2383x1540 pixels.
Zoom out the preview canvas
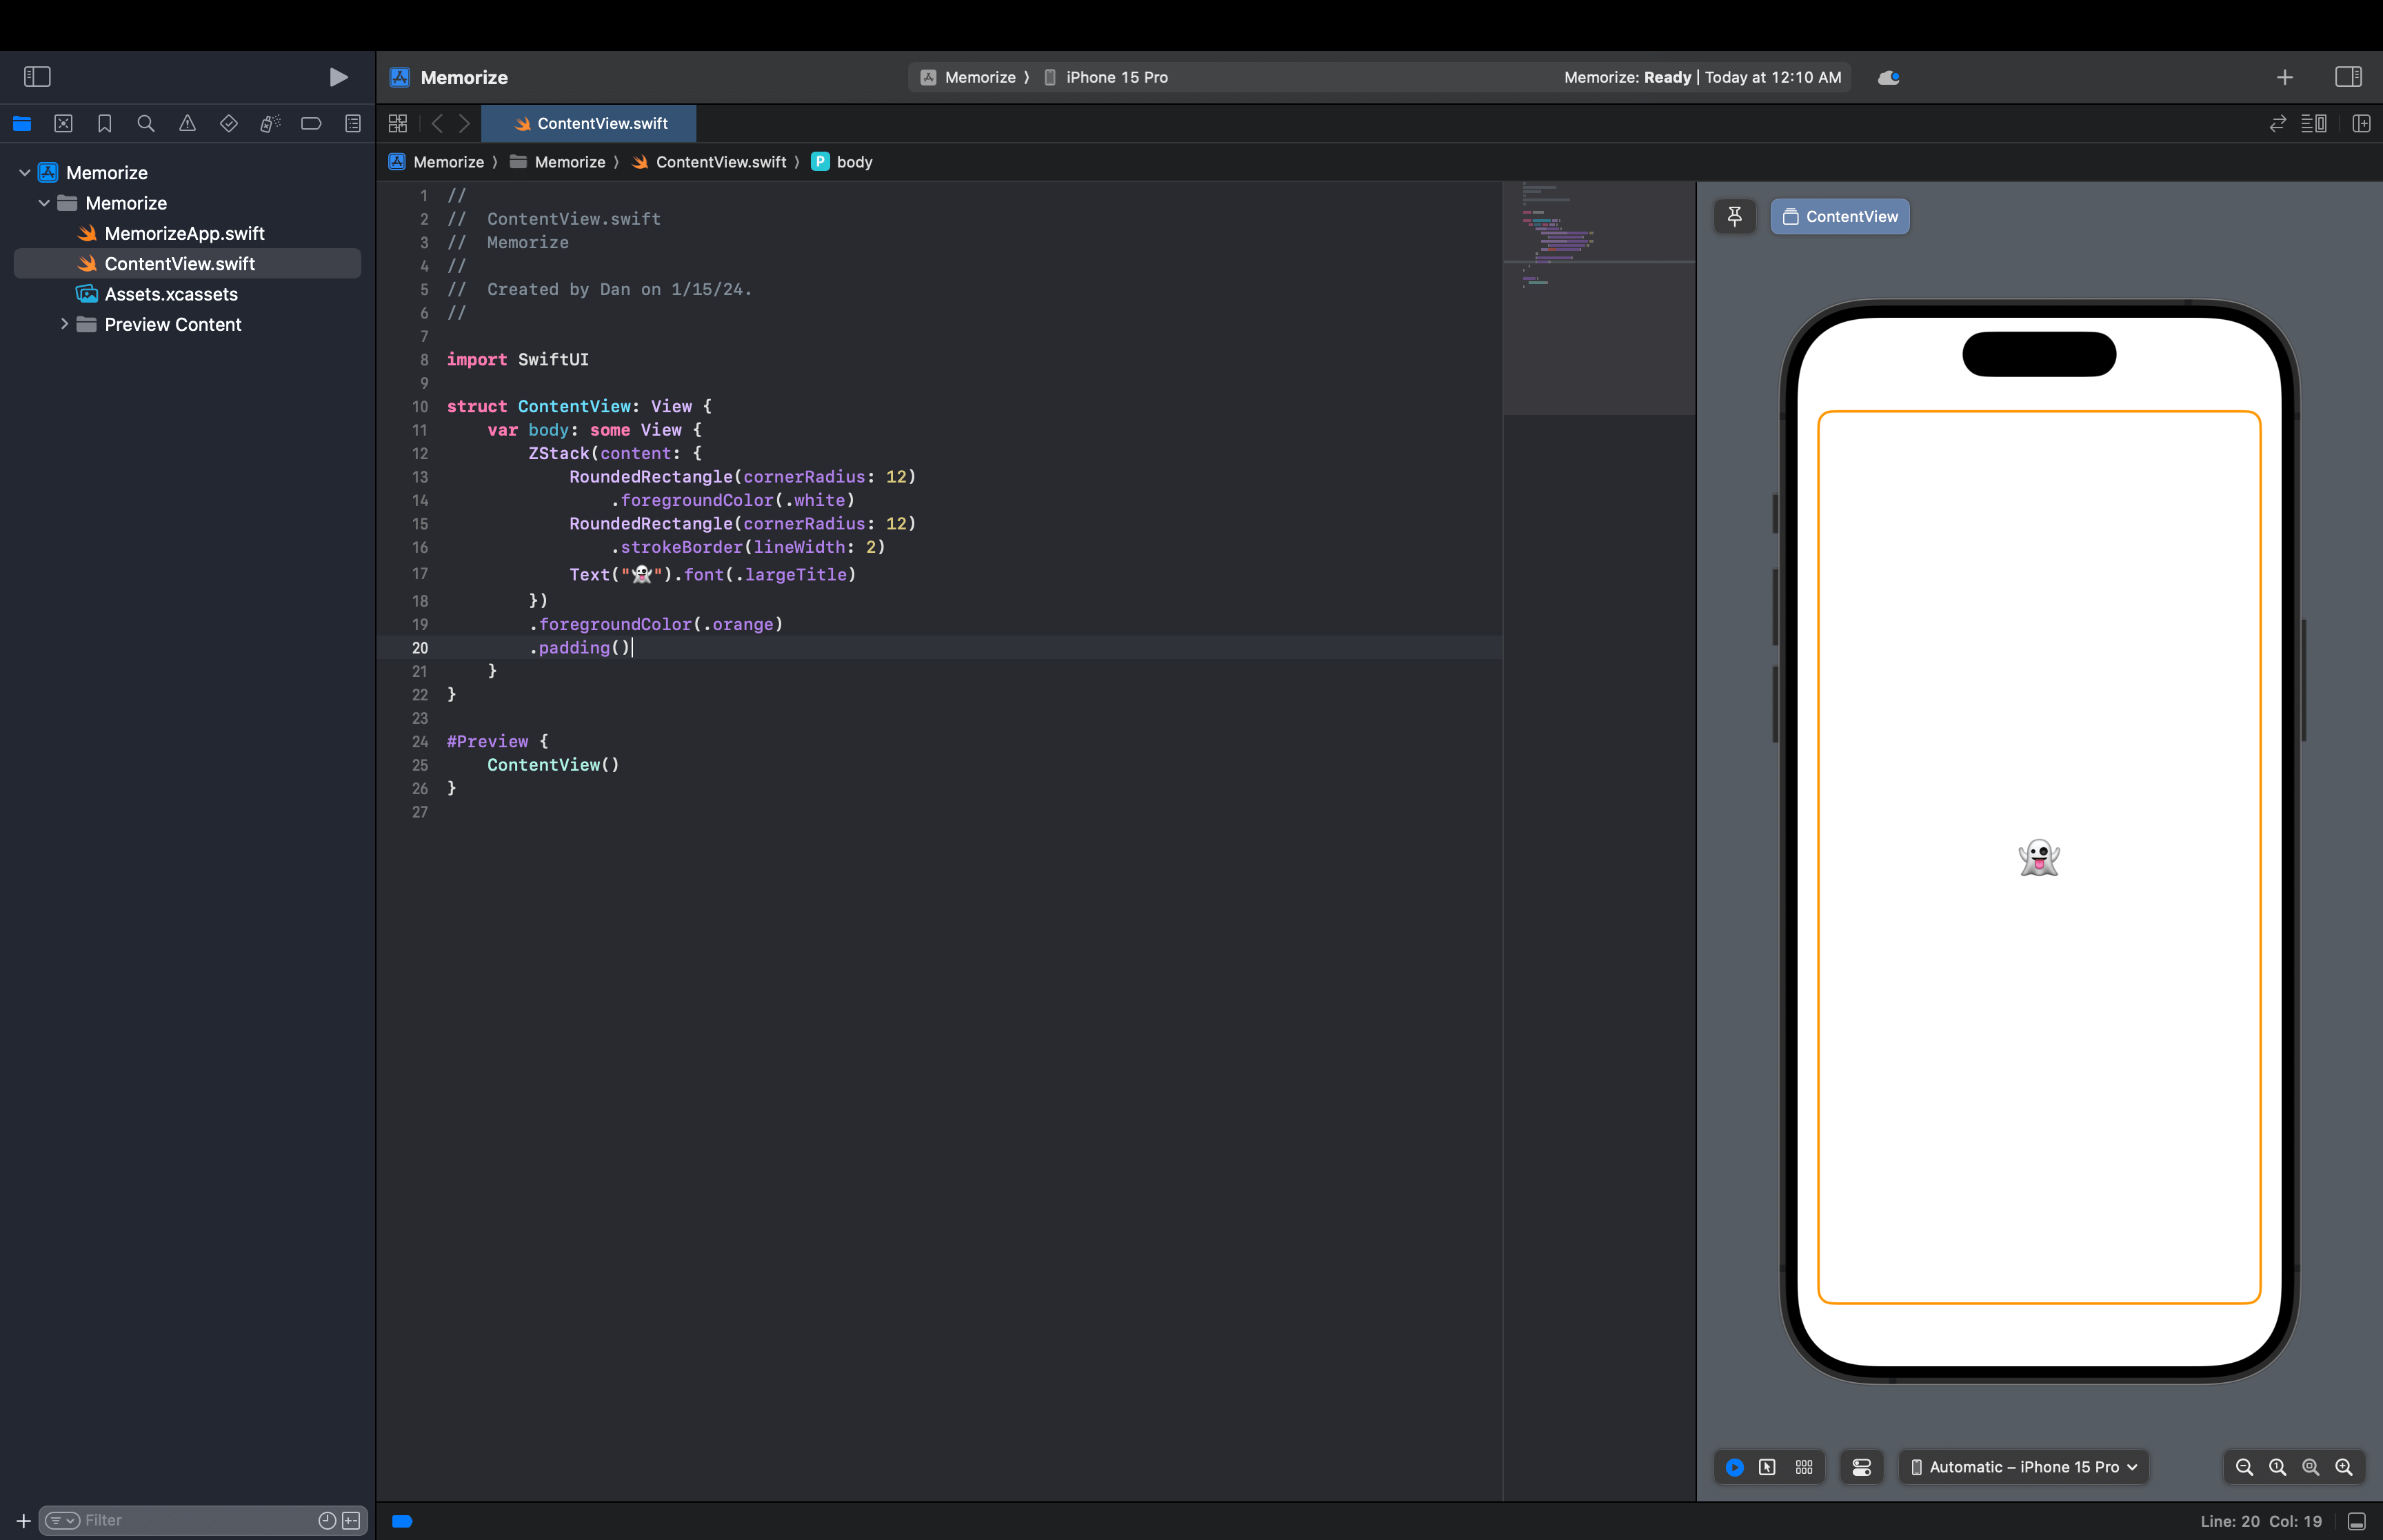tap(2245, 1467)
